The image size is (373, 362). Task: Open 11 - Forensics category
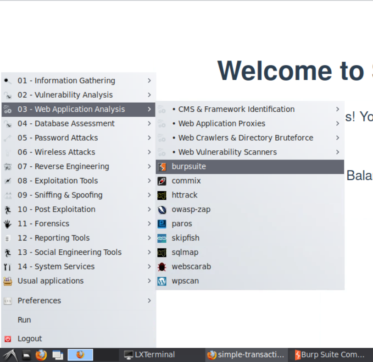[78, 224]
